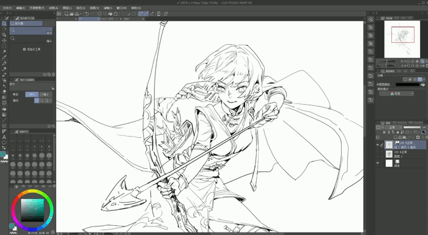Open CLIP STUDIO launcher icon in command bar
Viewport: 428px width, 235px height.
click(x=59, y=13)
